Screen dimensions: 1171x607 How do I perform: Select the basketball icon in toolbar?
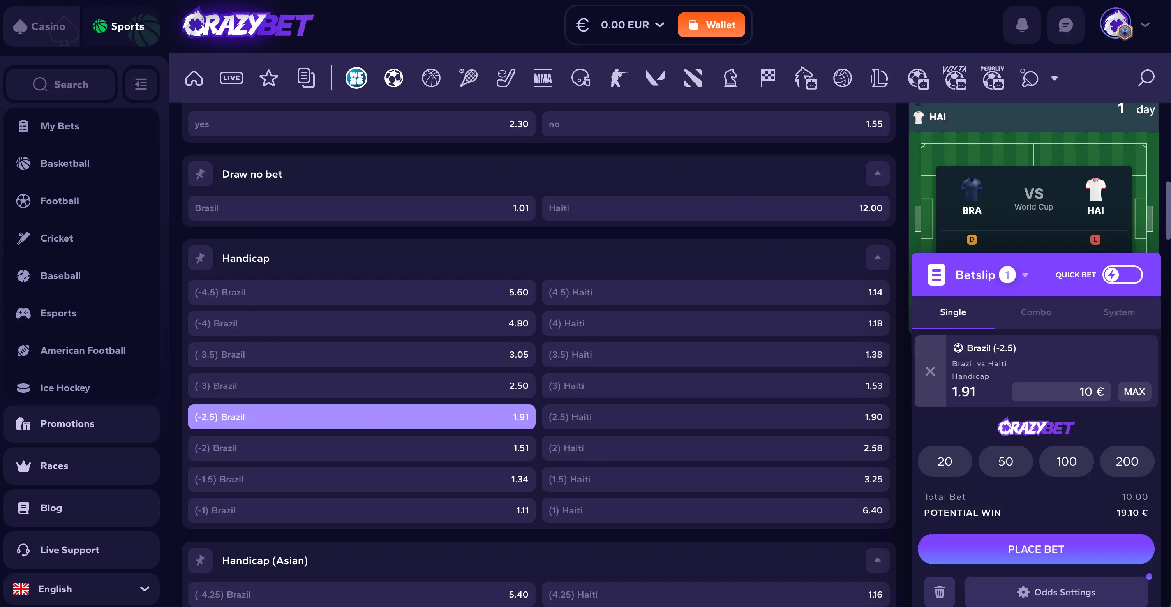pos(431,78)
